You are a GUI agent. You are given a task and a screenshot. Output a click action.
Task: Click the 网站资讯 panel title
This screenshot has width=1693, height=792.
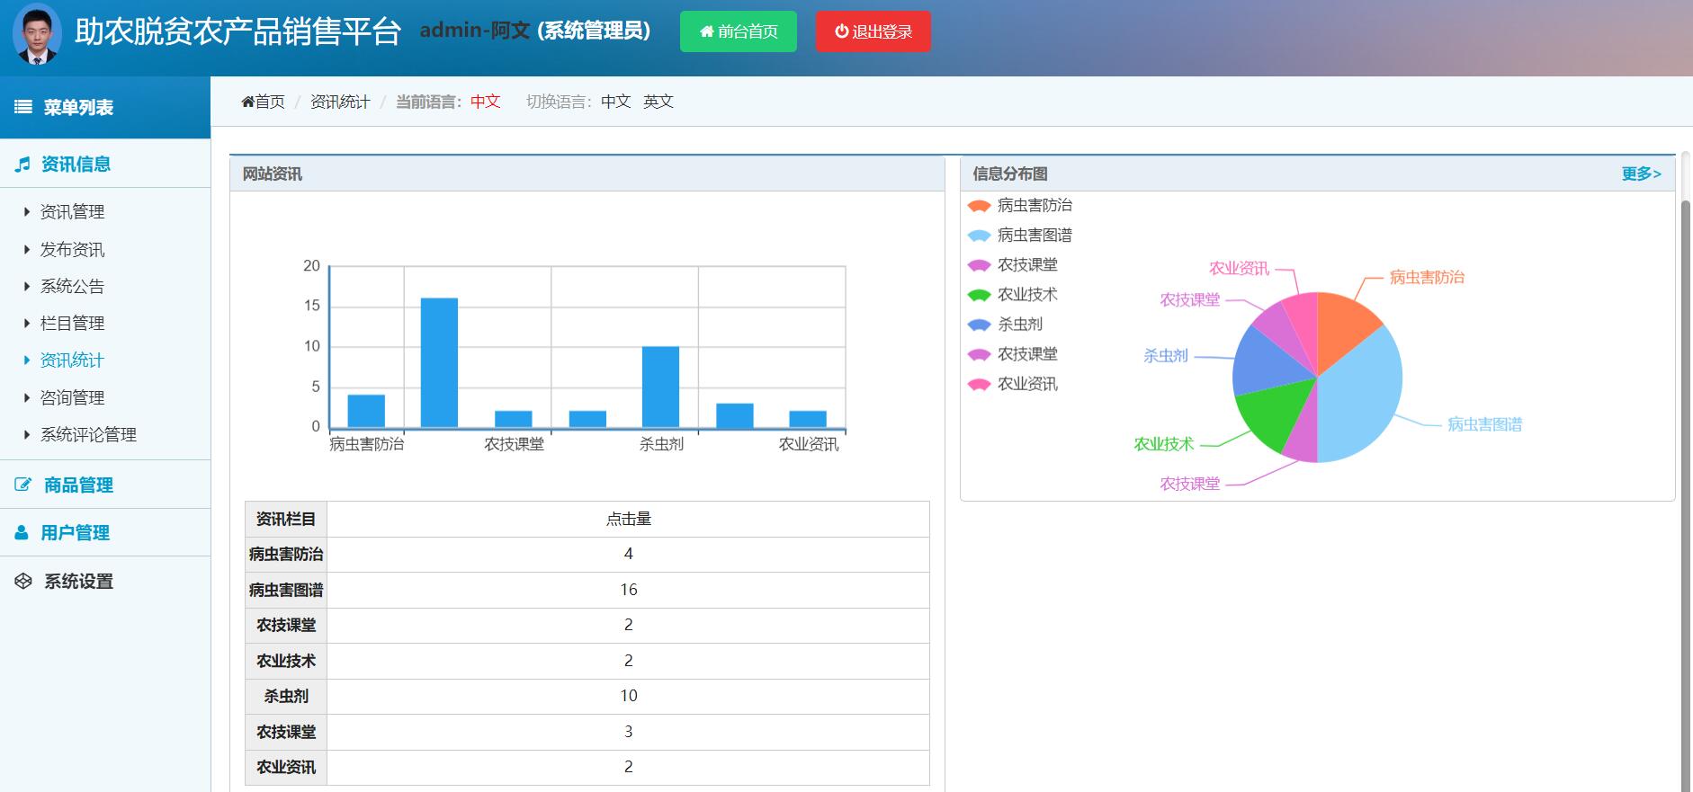(273, 174)
